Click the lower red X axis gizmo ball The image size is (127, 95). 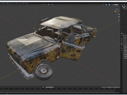[x=118, y=12]
